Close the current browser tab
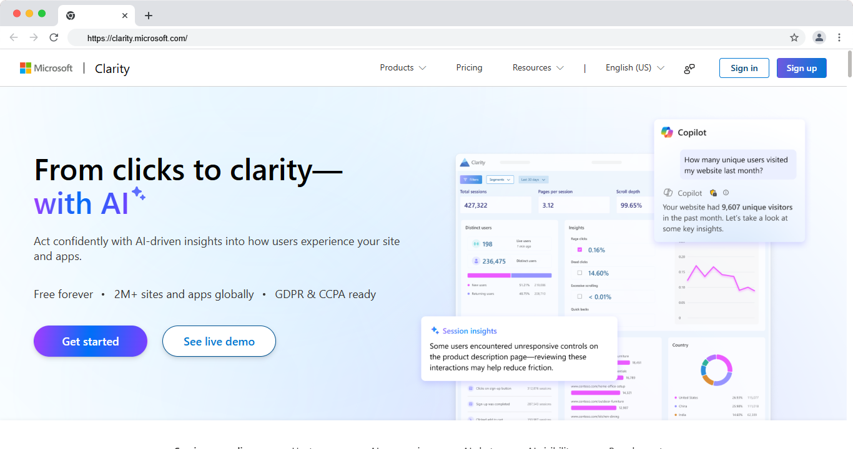The image size is (853, 449). (126, 16)
